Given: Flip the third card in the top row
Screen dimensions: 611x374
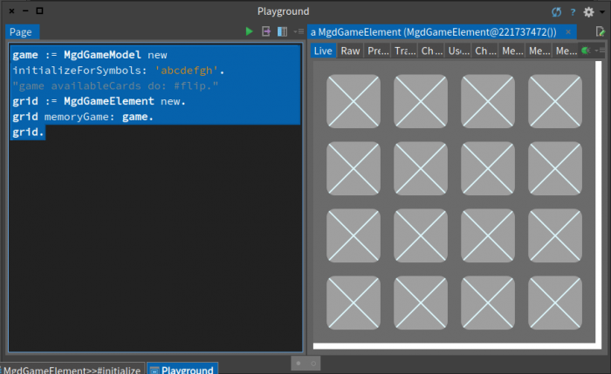Looking at the screenshot, I should point(488,101).
